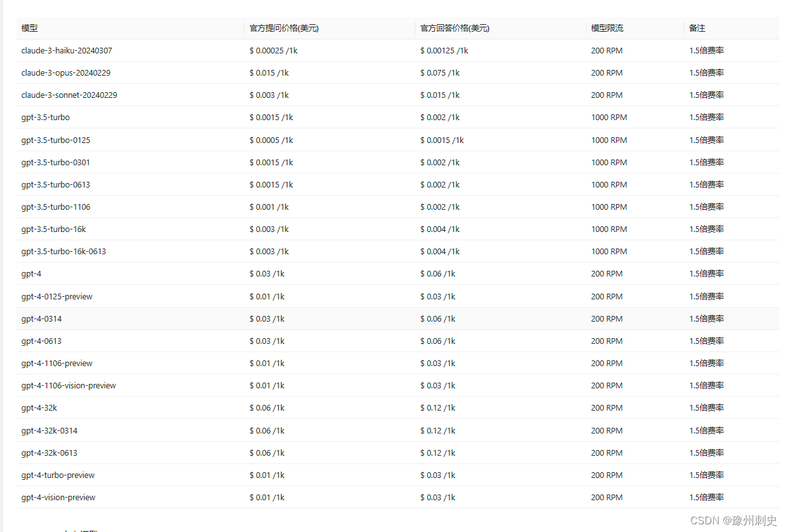Click the gpt-4-0125-preview model cell
This screenshot has width=787, height=532.
(x=57, y=296)
